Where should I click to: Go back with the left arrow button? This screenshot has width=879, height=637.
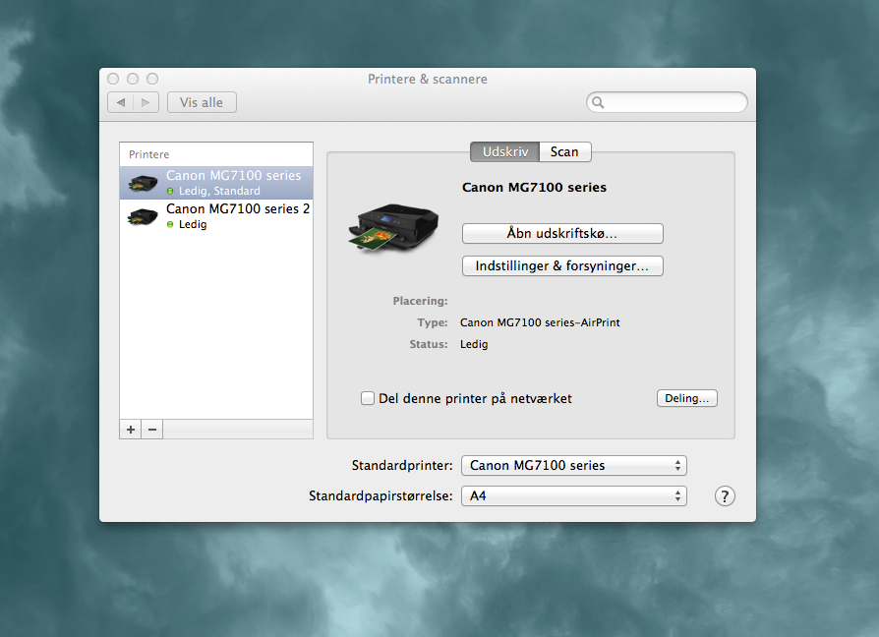click(x=121, y=102)
